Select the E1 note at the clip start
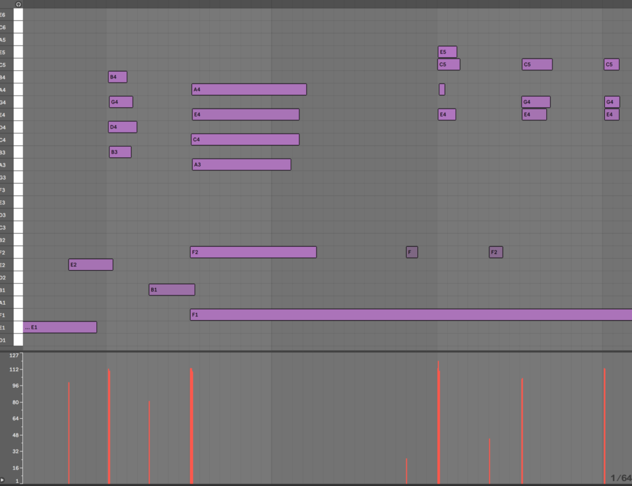 click(60, 327)
